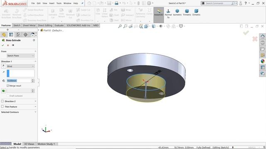Open the 3D Views bottom tab

[29, 144]
